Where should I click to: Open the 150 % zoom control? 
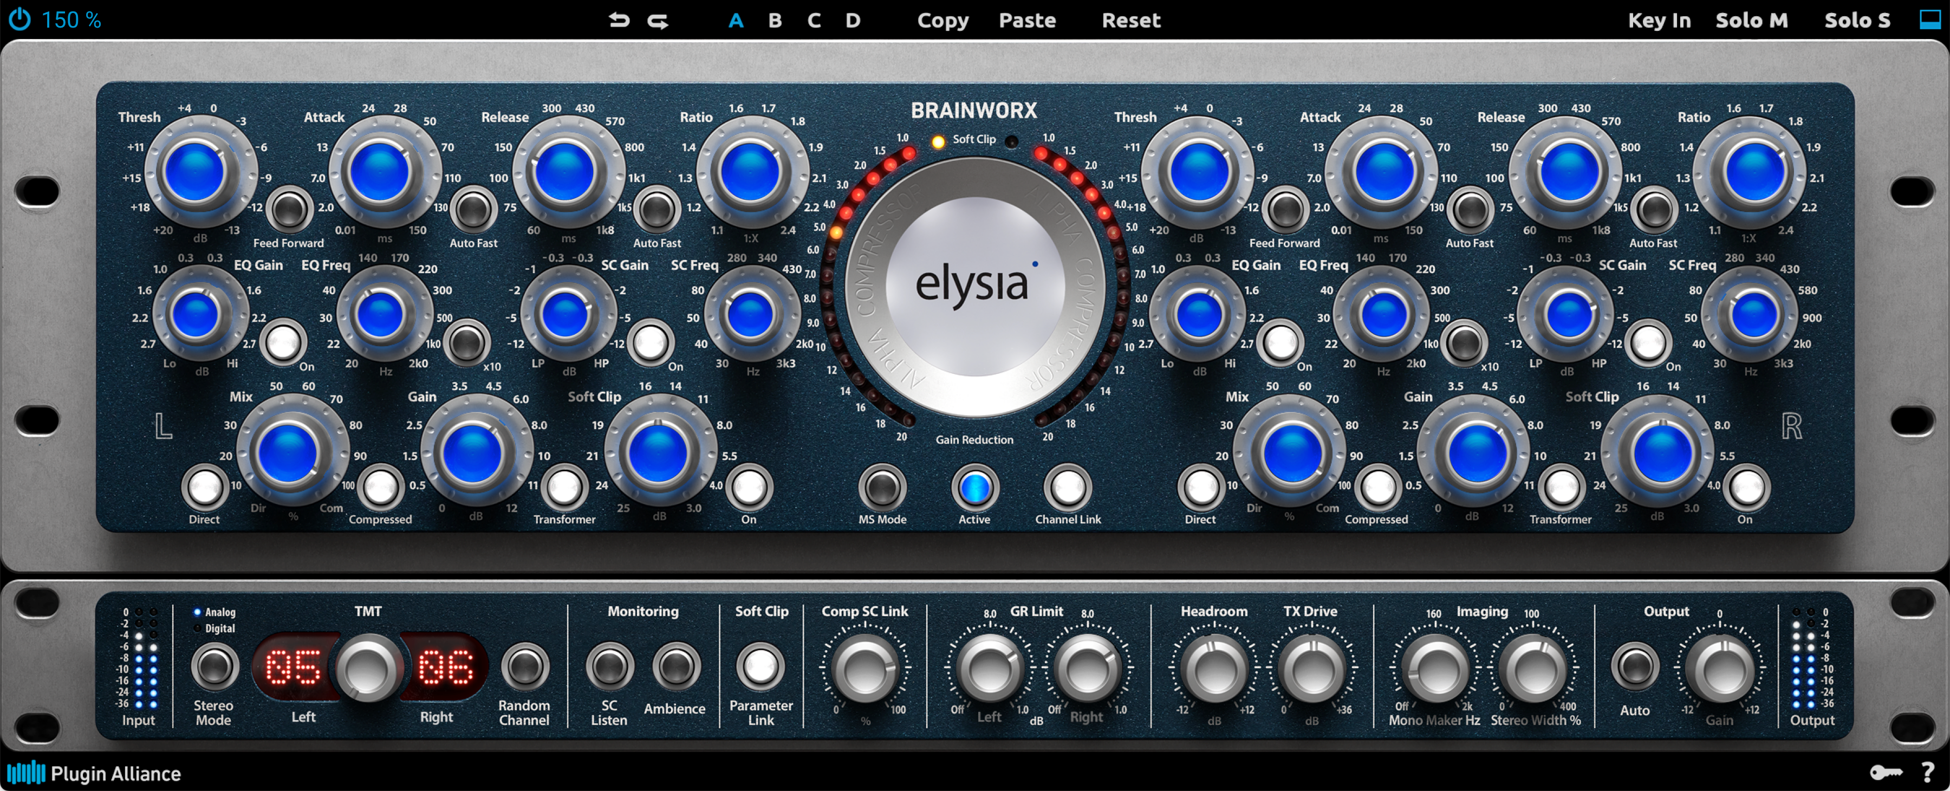pyautogui.click(x=71, y=19)
